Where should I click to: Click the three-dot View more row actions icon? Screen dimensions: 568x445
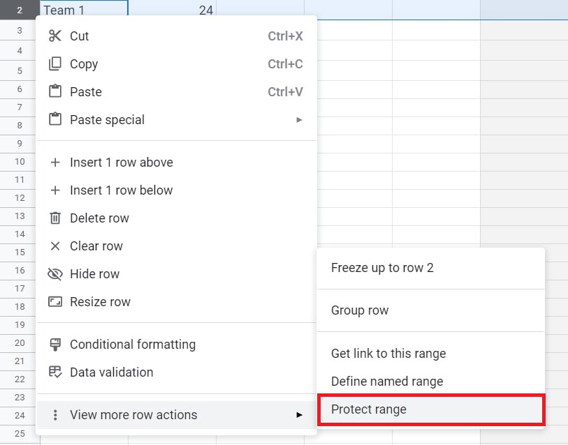point(55,414)
